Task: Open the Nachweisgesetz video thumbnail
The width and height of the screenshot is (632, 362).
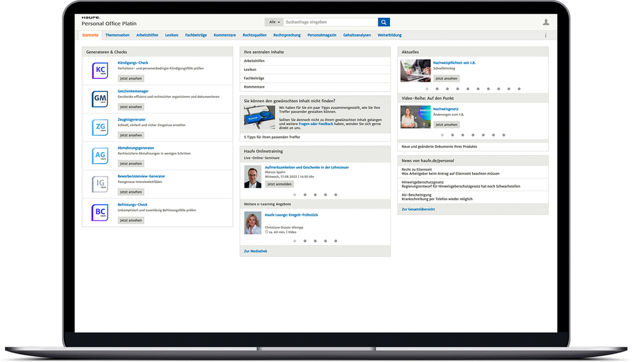Action: (415, 117)
